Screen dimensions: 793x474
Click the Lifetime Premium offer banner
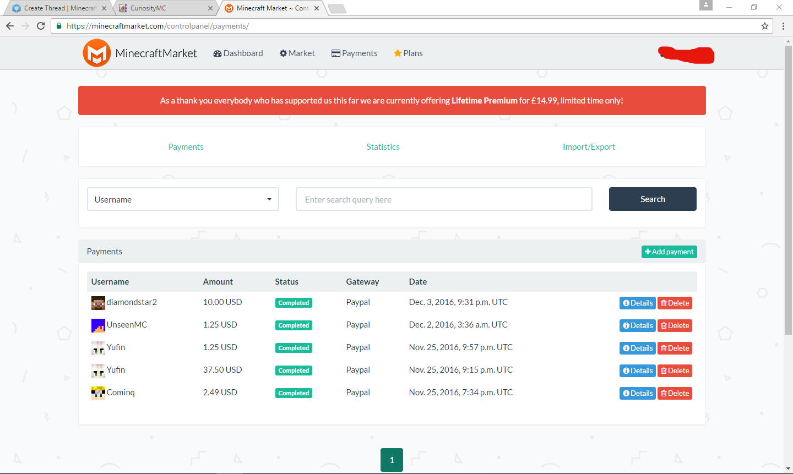pos(392,101)
